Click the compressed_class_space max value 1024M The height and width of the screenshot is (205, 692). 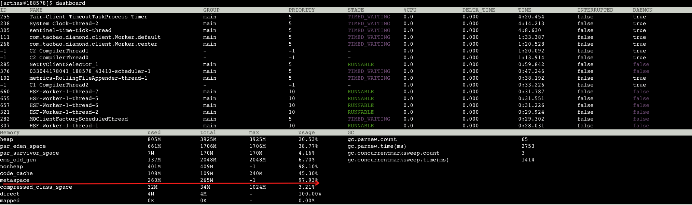pyautogui.click(x=258, y=187)
